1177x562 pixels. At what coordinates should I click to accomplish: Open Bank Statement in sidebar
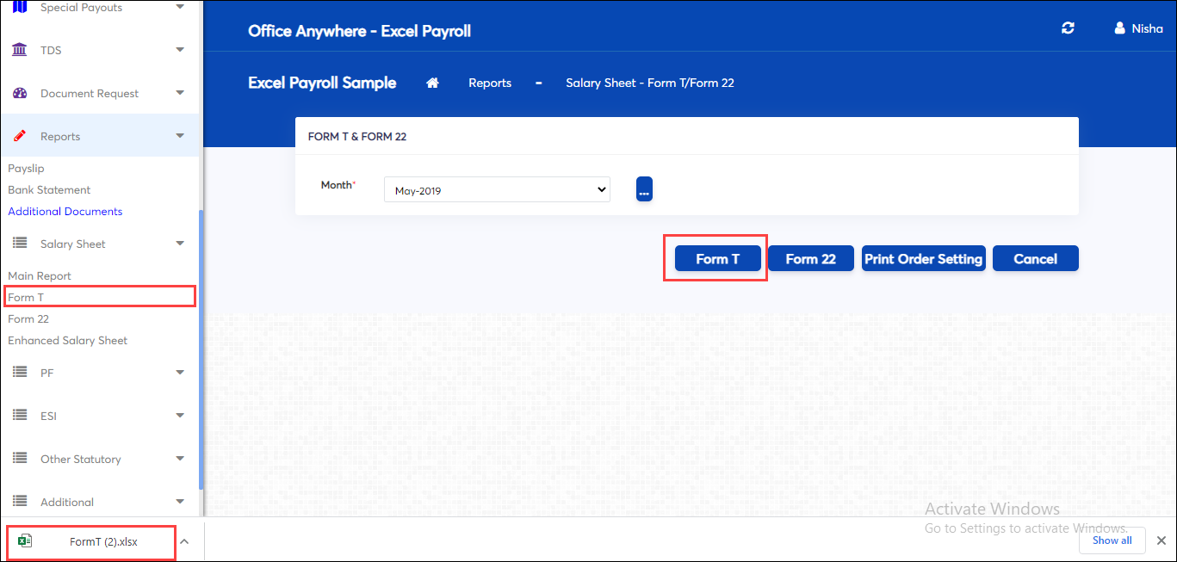pyautogui.click(x=49, y=190)
